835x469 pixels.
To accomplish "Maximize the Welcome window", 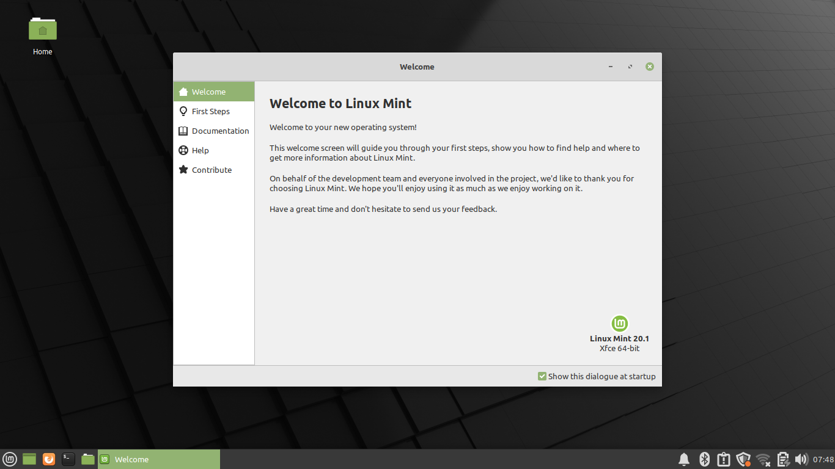I will click(630, 67).
